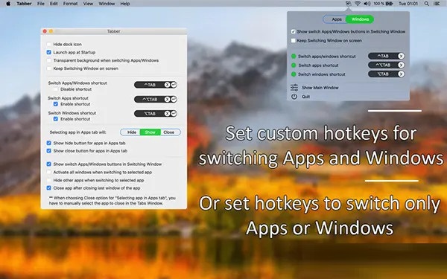Screen dimensions: 447x279
Task: Select Show segment for app selection
Action: coord(150,132)
